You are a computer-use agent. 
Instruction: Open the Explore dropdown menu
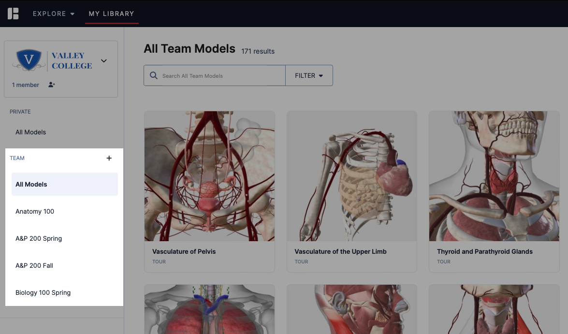(x=54, y=14)
